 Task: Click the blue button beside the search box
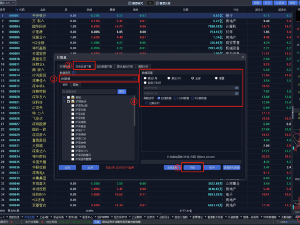point(122,91)
